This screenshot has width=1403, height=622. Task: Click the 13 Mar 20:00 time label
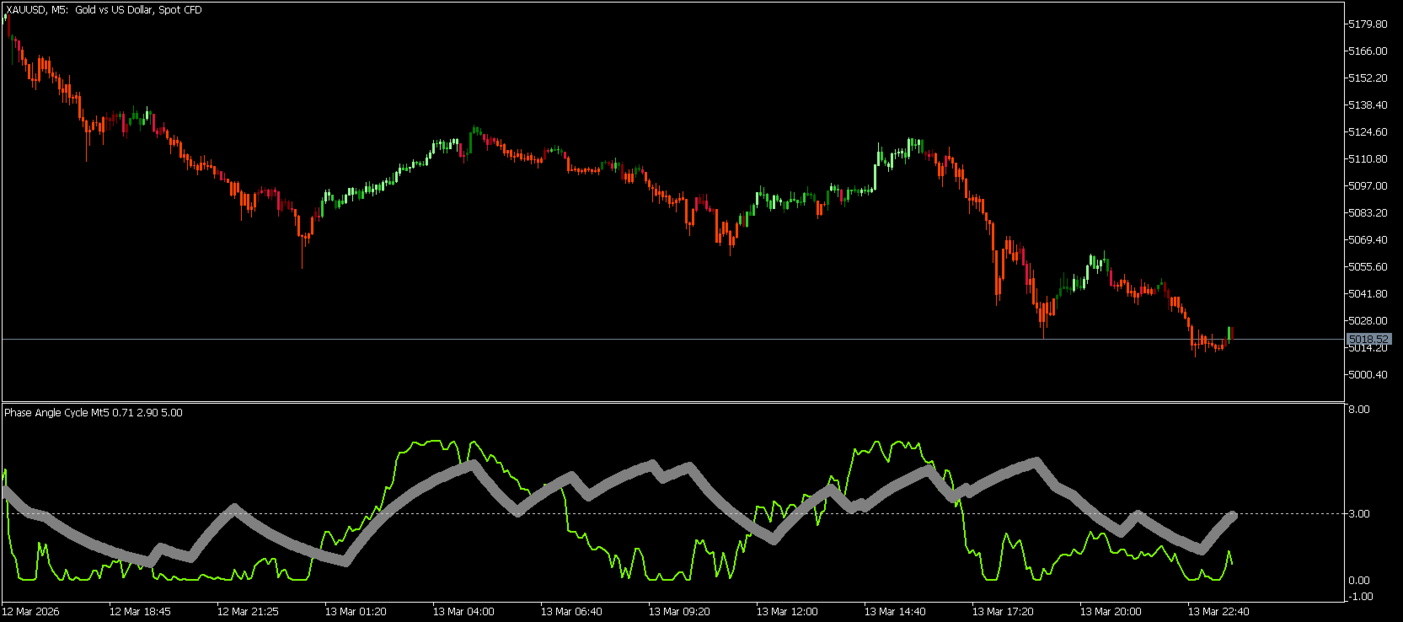(x=1111, y=612)
